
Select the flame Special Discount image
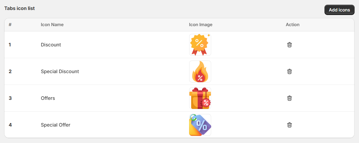coord(200,71)
